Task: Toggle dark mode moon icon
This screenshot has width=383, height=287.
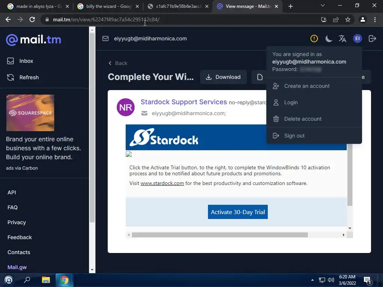Action: [x=328, y=38]
